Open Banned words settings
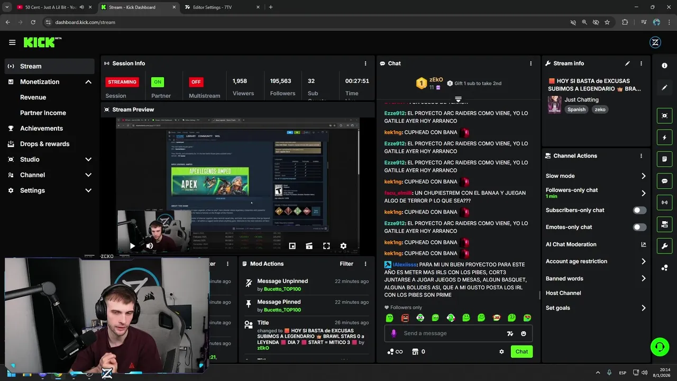 click(x=596, y=278)
